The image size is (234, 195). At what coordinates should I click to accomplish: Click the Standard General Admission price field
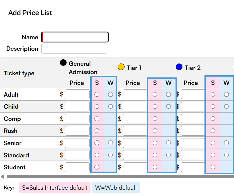coord(77,155)
